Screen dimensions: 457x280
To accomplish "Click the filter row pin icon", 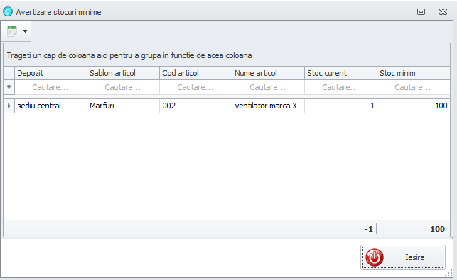I will (x=9, y=87).
